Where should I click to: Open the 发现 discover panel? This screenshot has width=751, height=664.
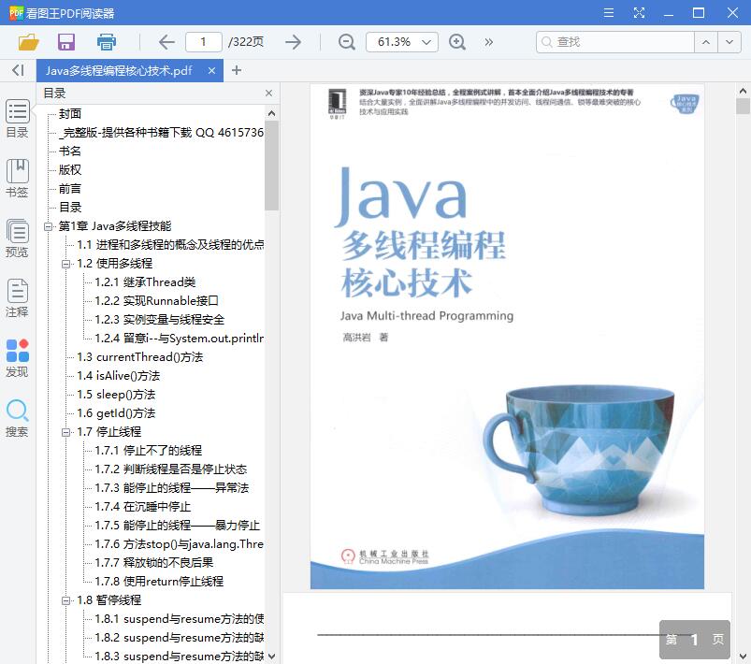(x=17, y=358)
